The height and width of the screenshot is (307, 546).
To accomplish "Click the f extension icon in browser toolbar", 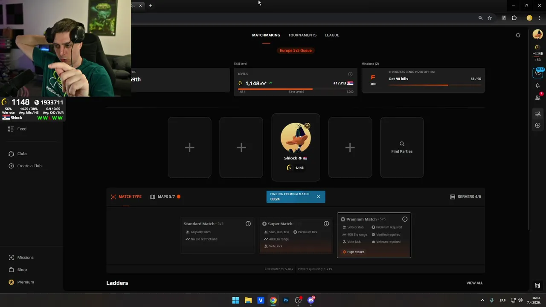I will tap(504, 18).
